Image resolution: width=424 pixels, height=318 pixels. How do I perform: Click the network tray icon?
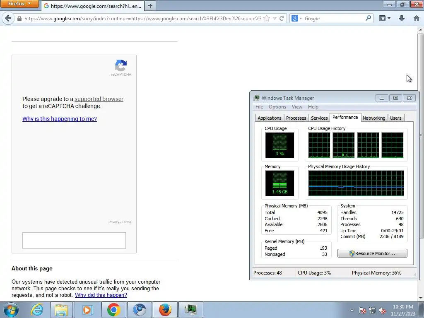372,310
